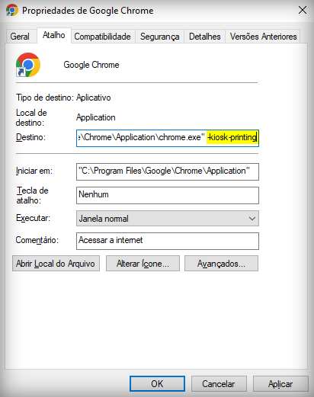Open the Avançados settings button

click(x=221, y=264)
